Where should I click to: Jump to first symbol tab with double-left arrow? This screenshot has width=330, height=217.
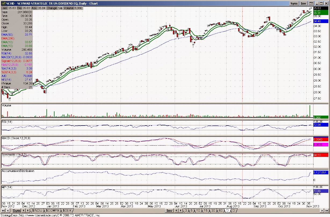point(3,211)
